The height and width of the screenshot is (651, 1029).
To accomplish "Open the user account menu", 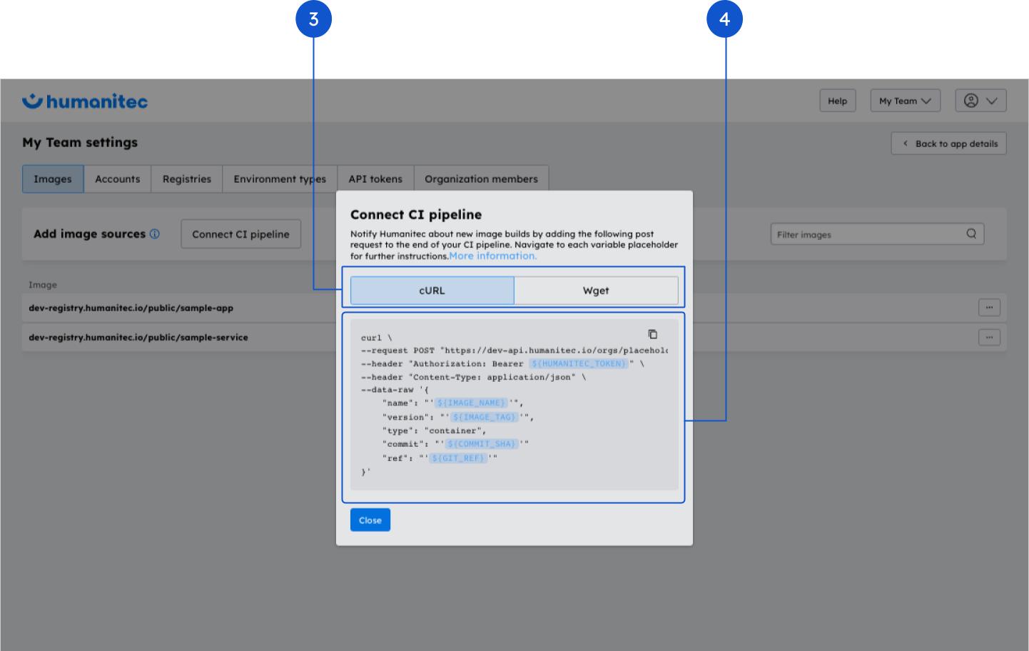I will pos(980,101).
